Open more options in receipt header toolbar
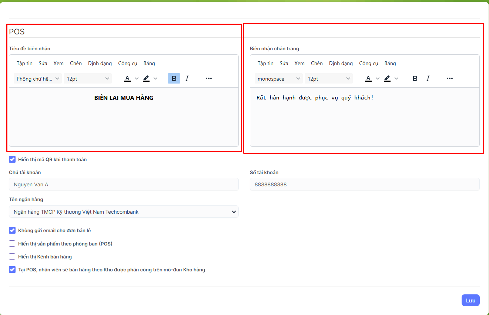489x315 pixels. tap(209, 78)
